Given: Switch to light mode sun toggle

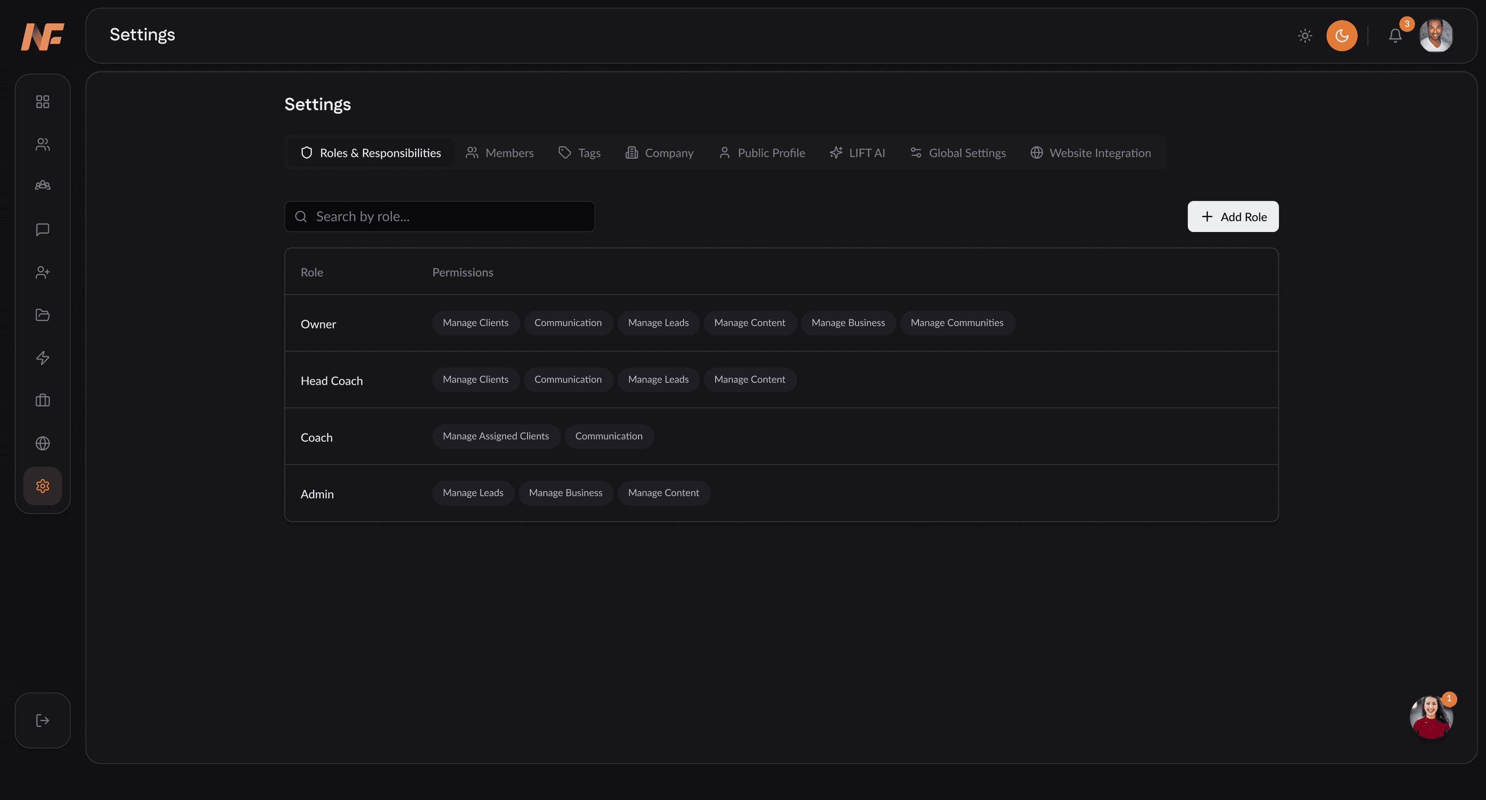Looking at the screenshot, I should click(x=1305, y=36).
